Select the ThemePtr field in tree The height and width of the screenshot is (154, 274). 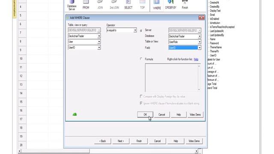214,51
